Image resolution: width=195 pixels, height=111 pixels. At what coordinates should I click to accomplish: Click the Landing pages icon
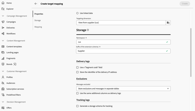click(3, 53)
